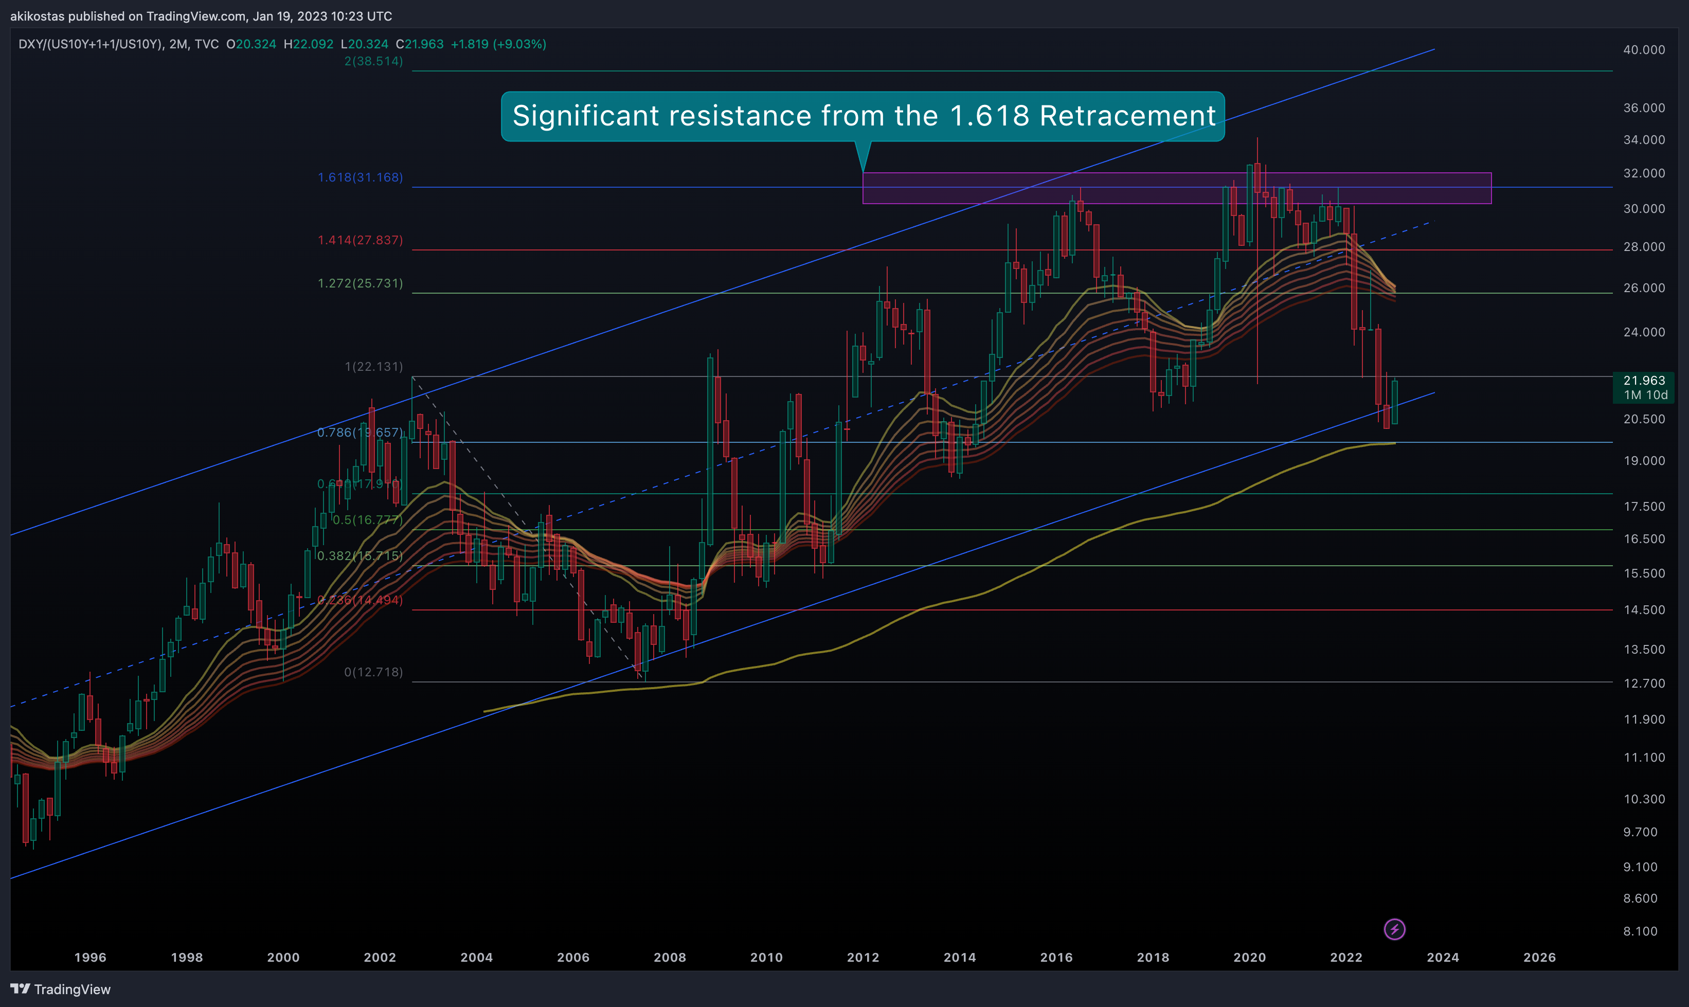
Task: Click the 36.000 price axis label
Action: tap(1644, 108)
